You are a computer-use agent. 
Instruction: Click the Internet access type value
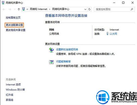[x=114, y=30]
